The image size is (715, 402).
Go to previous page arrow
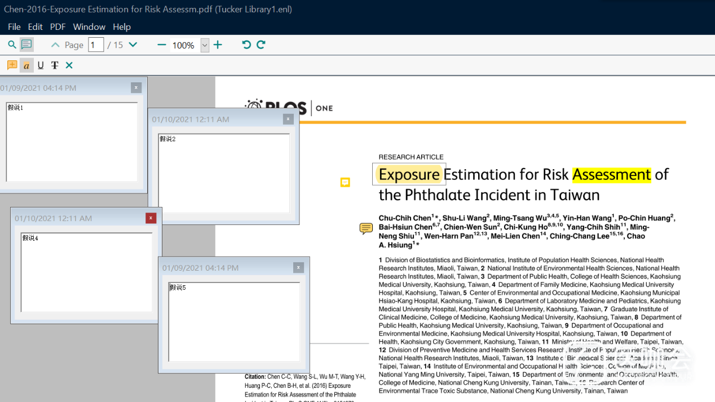tap(55, 45)
